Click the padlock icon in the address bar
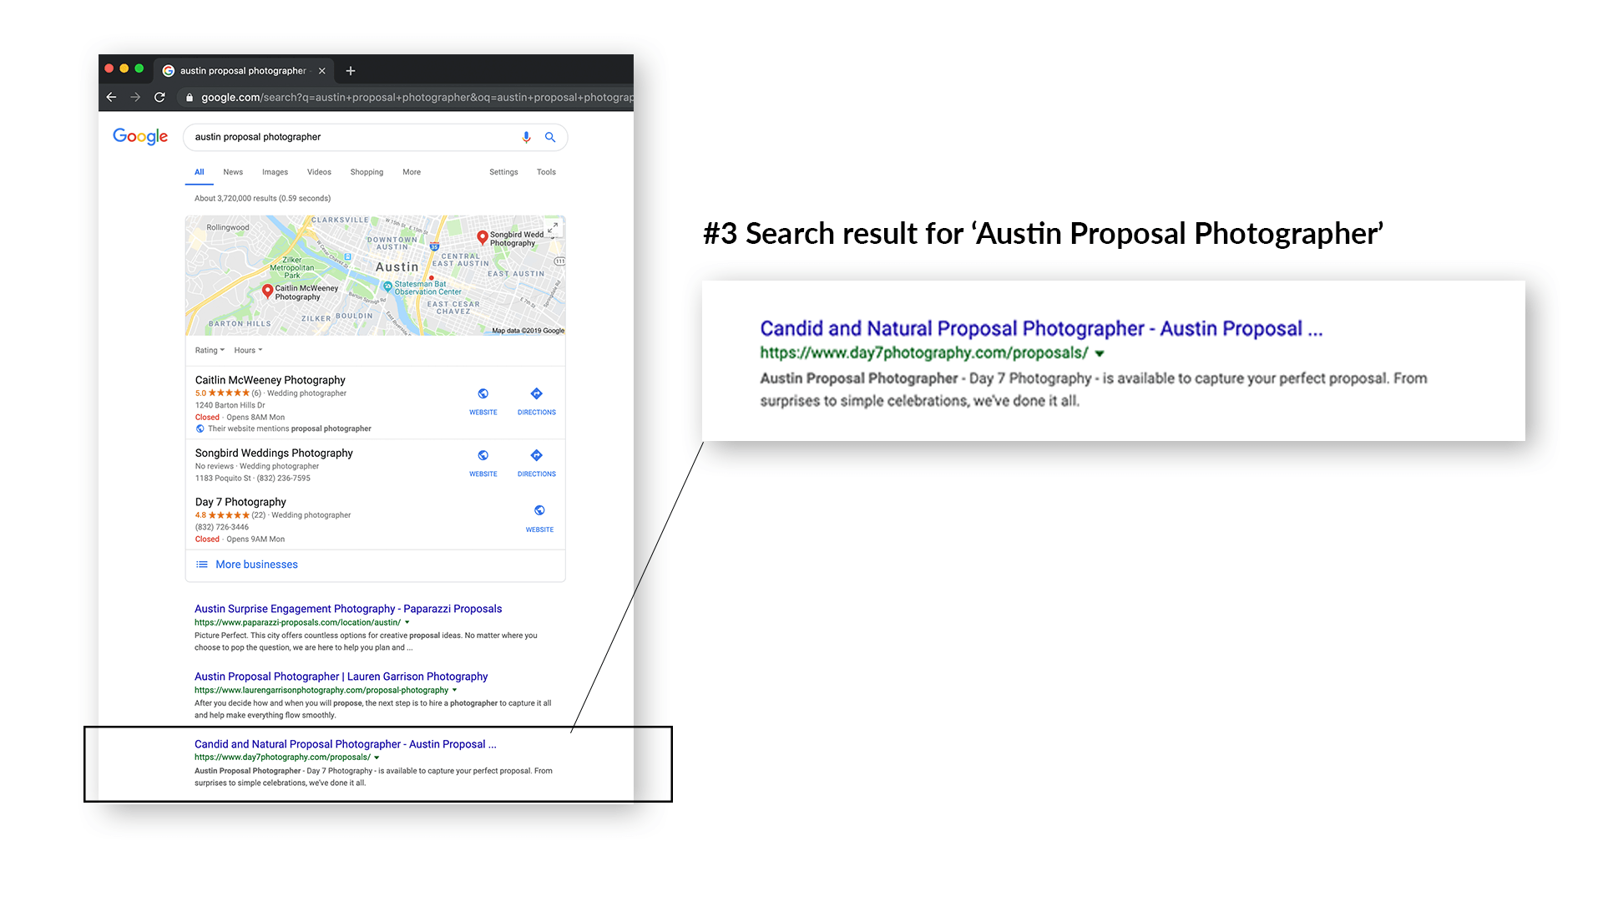The height and width of the screenshot is (902, 1603). click(x=190, y=98)
